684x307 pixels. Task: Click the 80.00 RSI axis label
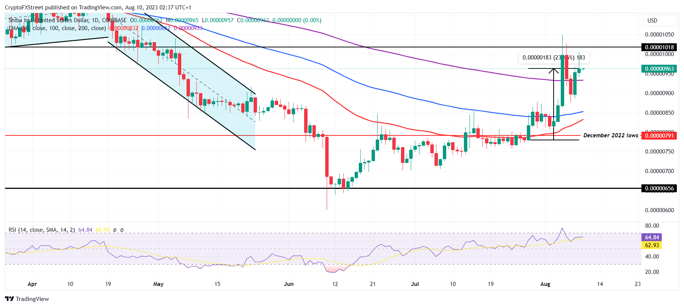(652, 226)
